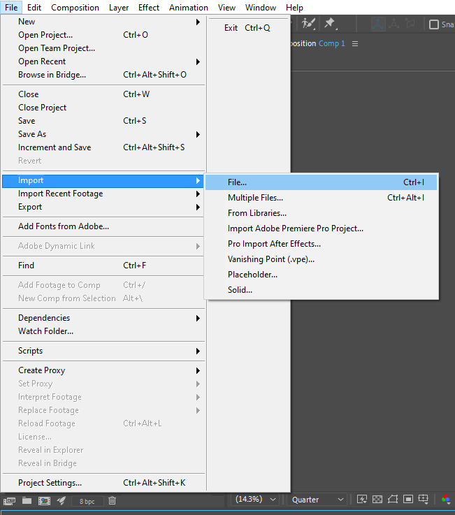Open the Help menu

294,7
